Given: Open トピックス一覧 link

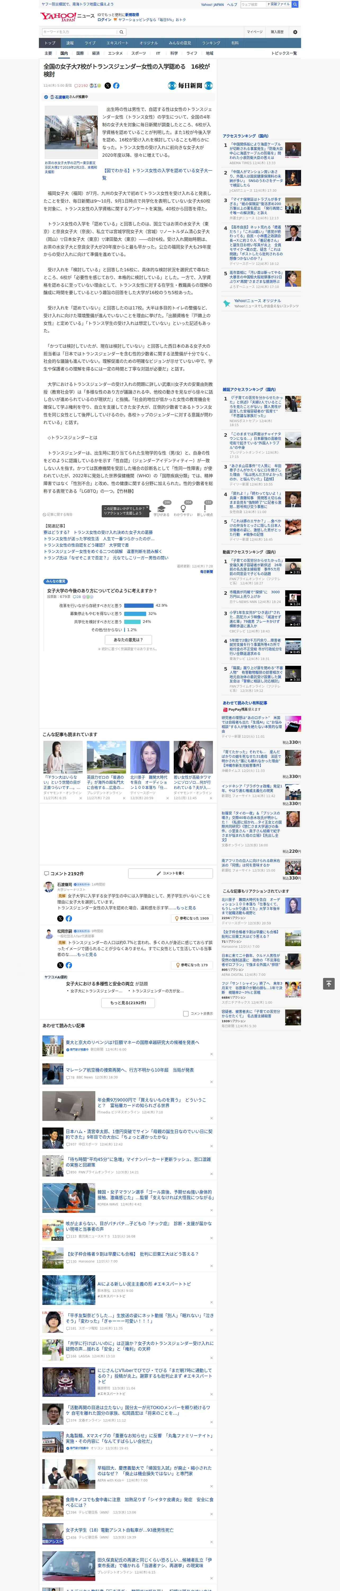Looking at the screenshot, I should pos(284,53).
